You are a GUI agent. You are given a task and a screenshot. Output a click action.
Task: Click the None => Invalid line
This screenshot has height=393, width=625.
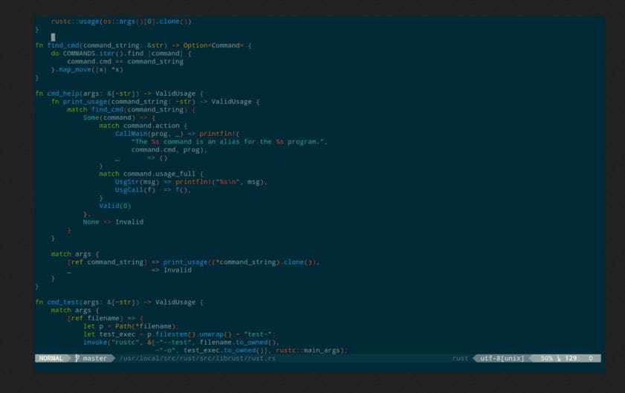[x=113, y=222]
